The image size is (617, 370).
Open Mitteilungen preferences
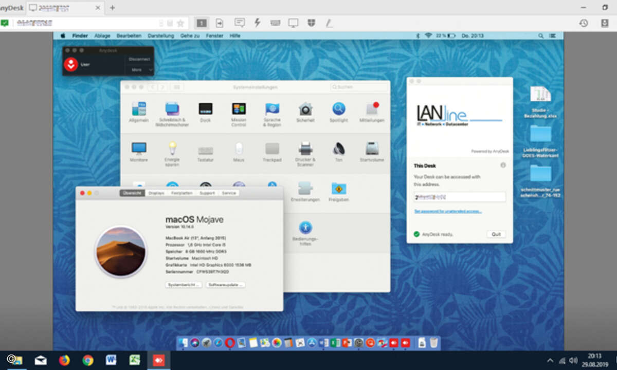click(372, 113)
